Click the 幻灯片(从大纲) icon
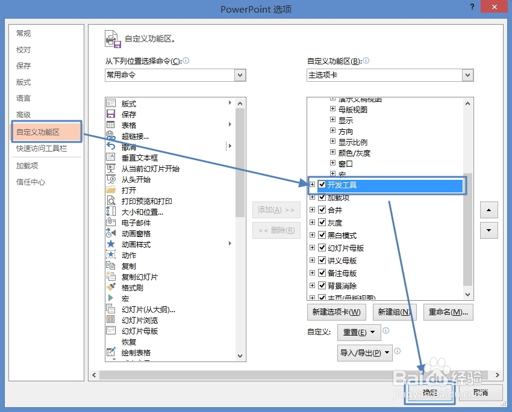Viewport: 512px width, 412px height. 111,309
